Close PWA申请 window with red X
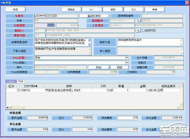Viewport: 190px width, 139px height. 187,3
